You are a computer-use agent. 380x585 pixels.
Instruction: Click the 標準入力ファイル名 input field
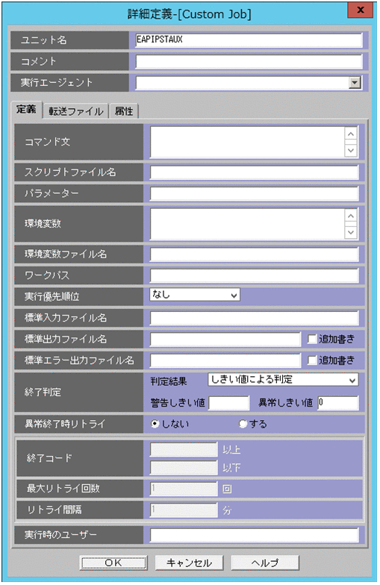click(x=254, y=318)
